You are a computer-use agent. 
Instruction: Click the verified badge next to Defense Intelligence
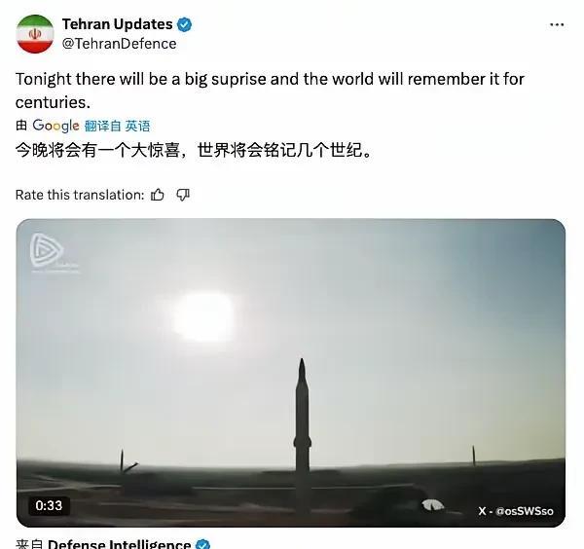(x=202, y=544)
